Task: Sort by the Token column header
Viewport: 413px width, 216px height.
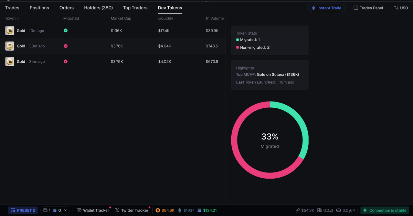Action: pos(12,18)
